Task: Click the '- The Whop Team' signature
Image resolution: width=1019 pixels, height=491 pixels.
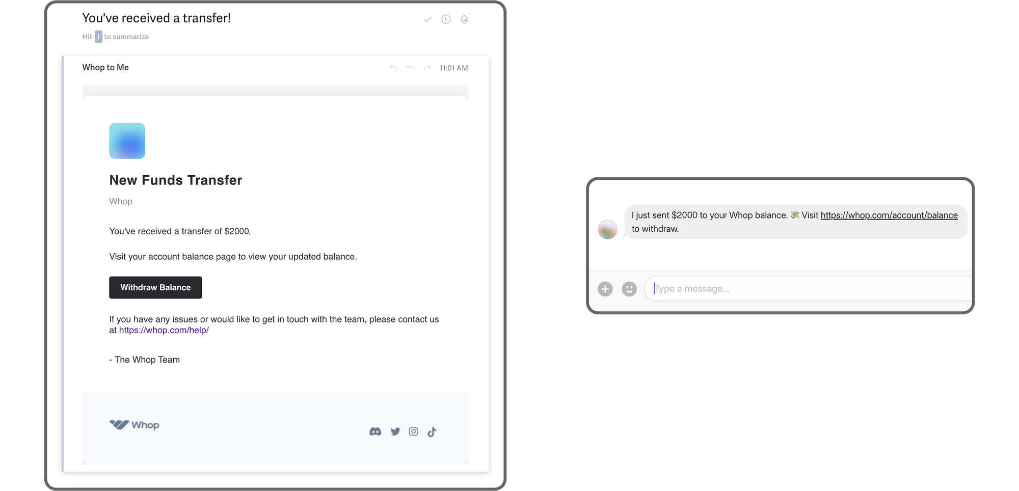Action: tap(145, 360)
